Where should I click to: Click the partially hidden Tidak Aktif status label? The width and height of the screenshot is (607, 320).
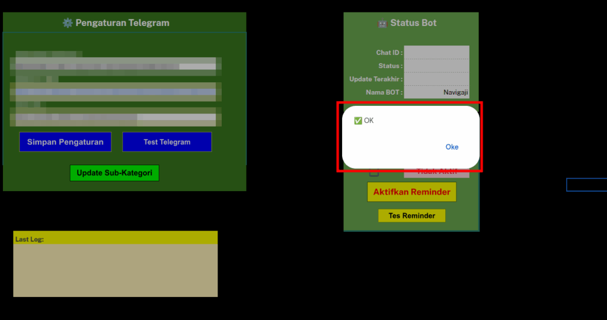[x=436, y=173]
